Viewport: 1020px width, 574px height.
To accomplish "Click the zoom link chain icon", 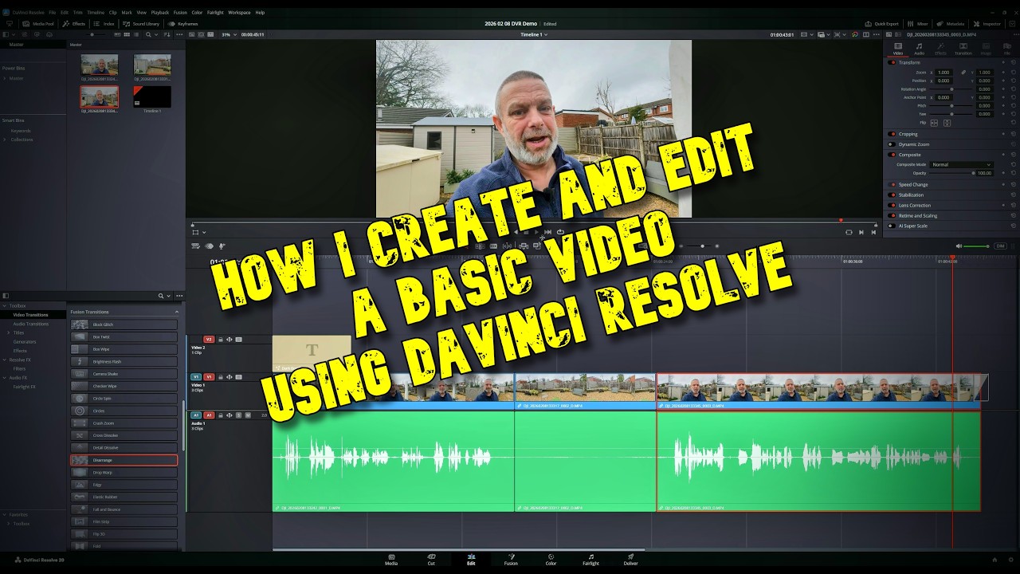I will pyautogui.click(x=963, y=73).
